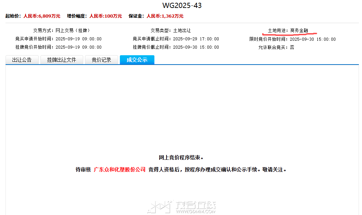Click the WG2025-43 listing title
Viewport: 362px width, 215px height.
(x=182, y=6)
